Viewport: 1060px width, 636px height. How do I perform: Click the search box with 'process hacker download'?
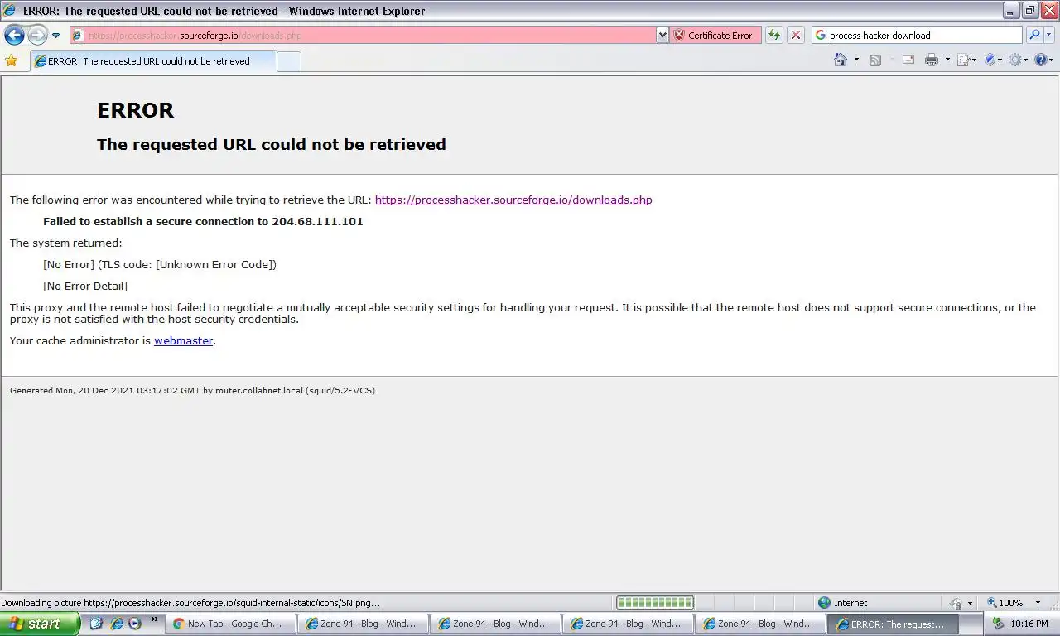point(917,35)
